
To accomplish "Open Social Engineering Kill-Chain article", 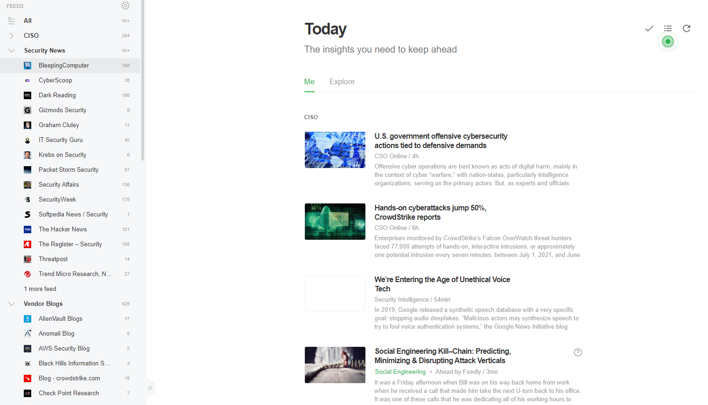I will click(x=443, y=356).
